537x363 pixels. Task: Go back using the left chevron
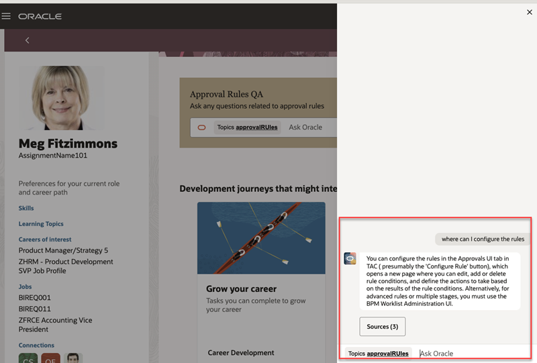tap(27, 40)
